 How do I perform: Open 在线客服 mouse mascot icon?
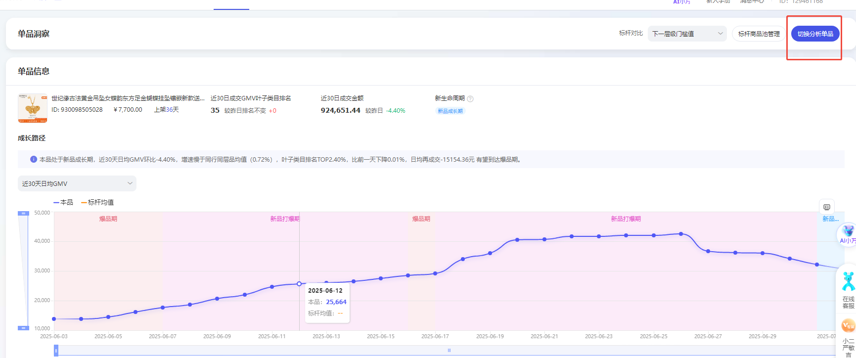click(x=848, y=282)
